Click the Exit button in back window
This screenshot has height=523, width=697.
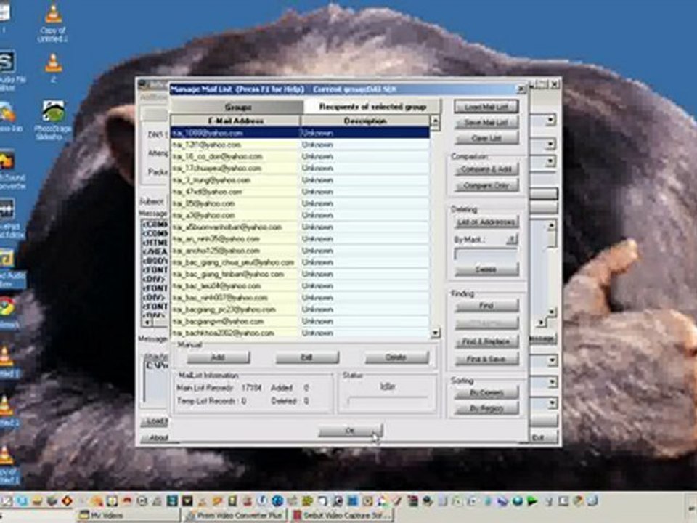coord(543,437)
